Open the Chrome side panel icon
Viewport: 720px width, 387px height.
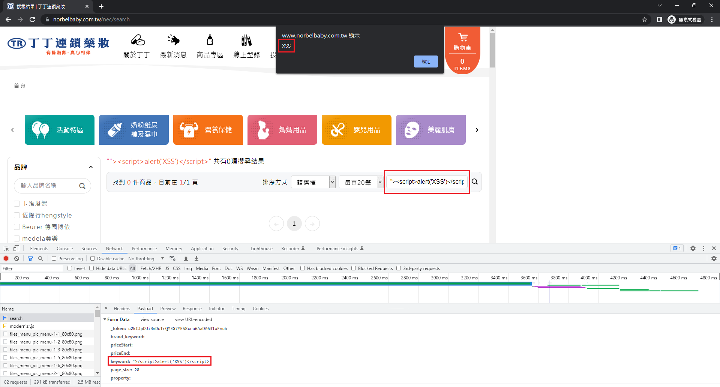pyautogui.click(x=660, y=19)
